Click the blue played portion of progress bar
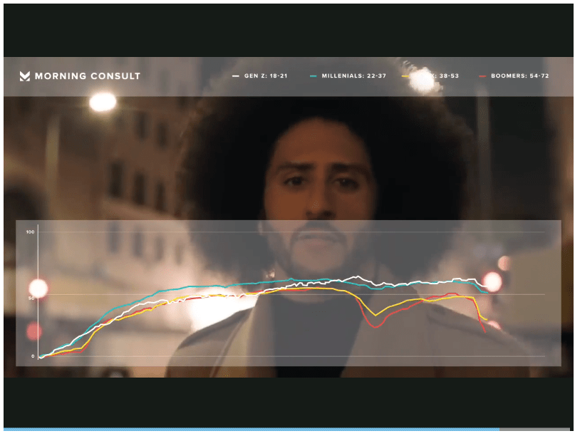575x436 pixels. click(249, 430)
